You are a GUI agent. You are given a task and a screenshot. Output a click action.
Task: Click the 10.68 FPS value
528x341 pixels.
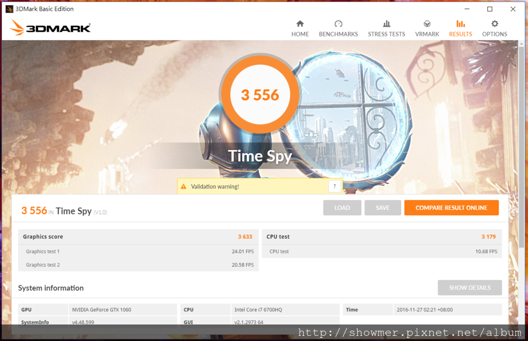tap(486, 251)
